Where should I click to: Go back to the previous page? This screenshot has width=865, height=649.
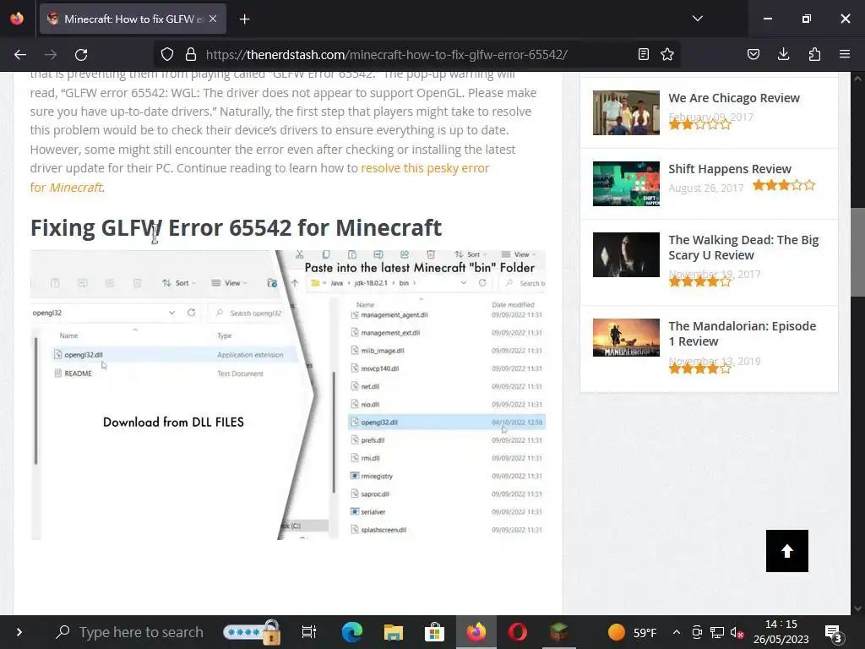point(20,55)
